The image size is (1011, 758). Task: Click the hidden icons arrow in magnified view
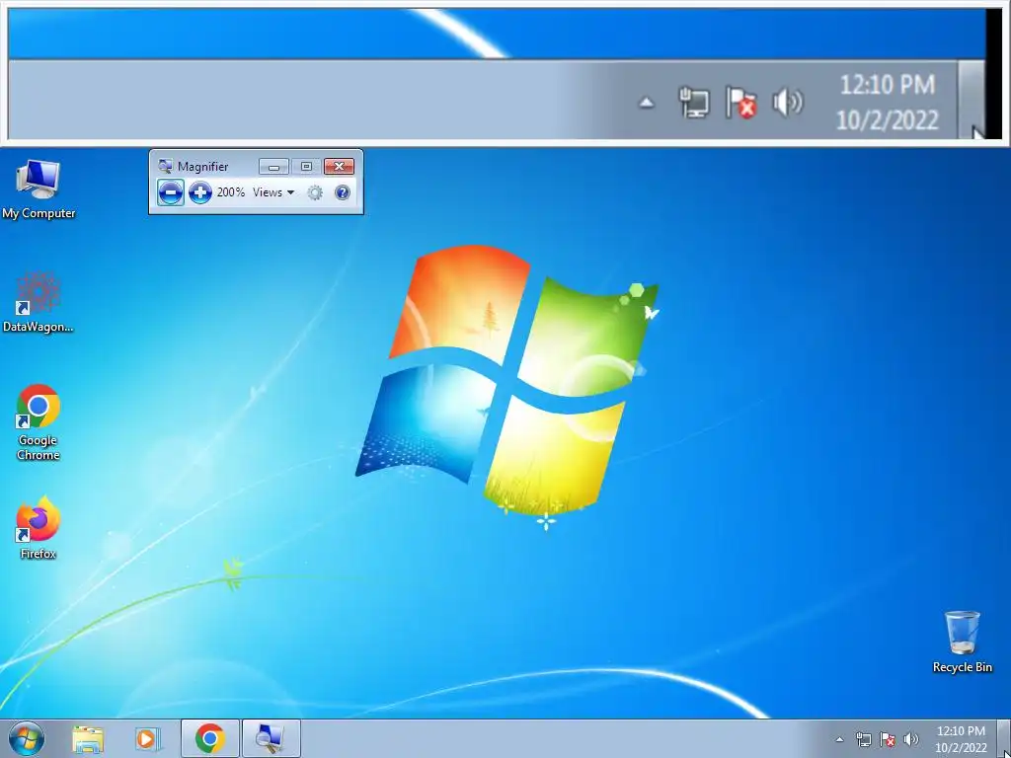[x=646, y=103]
